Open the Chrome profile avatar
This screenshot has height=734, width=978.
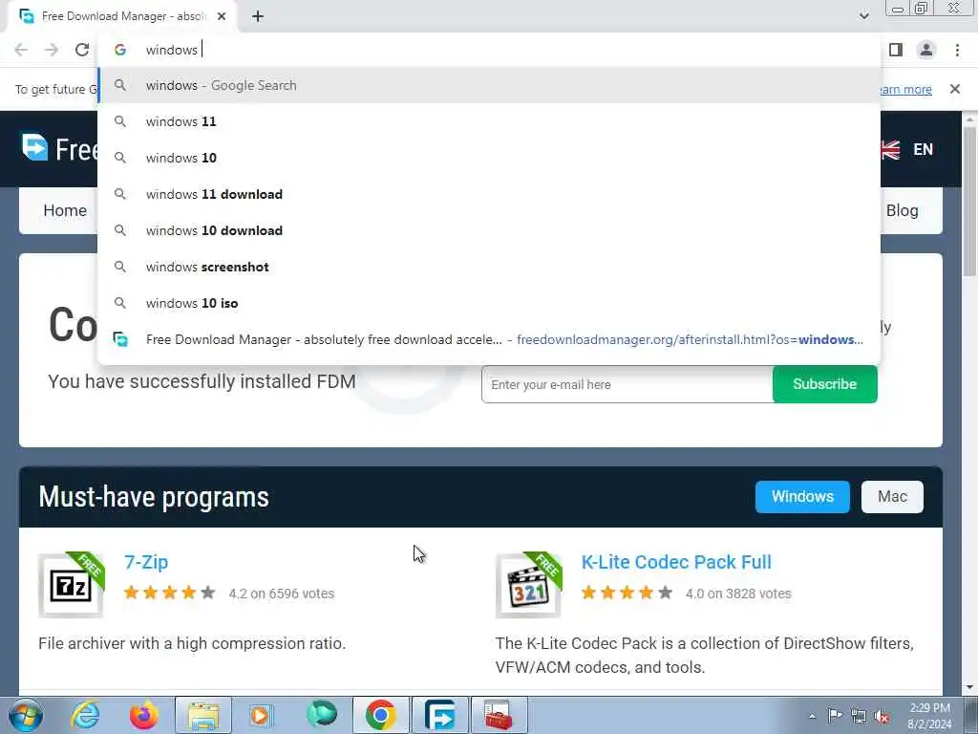(926, 50)
